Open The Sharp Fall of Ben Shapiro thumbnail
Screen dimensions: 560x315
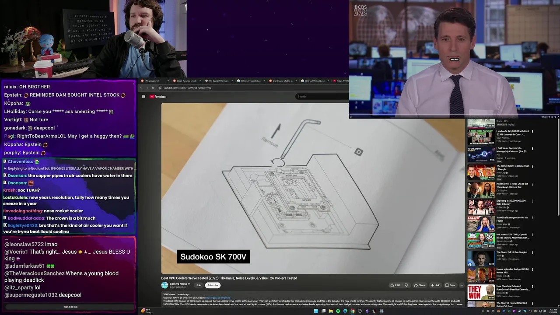tap(481, 258)
